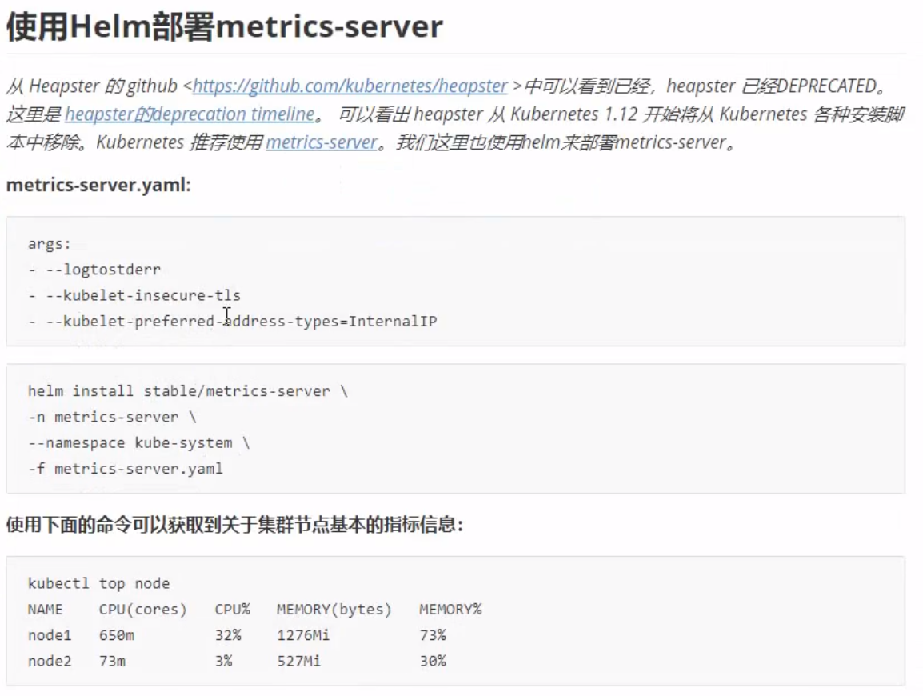The width and height of the screenshot is (923, 696).
Task: Click the '-n metrics-server \' line
Action: pos(112,418)
